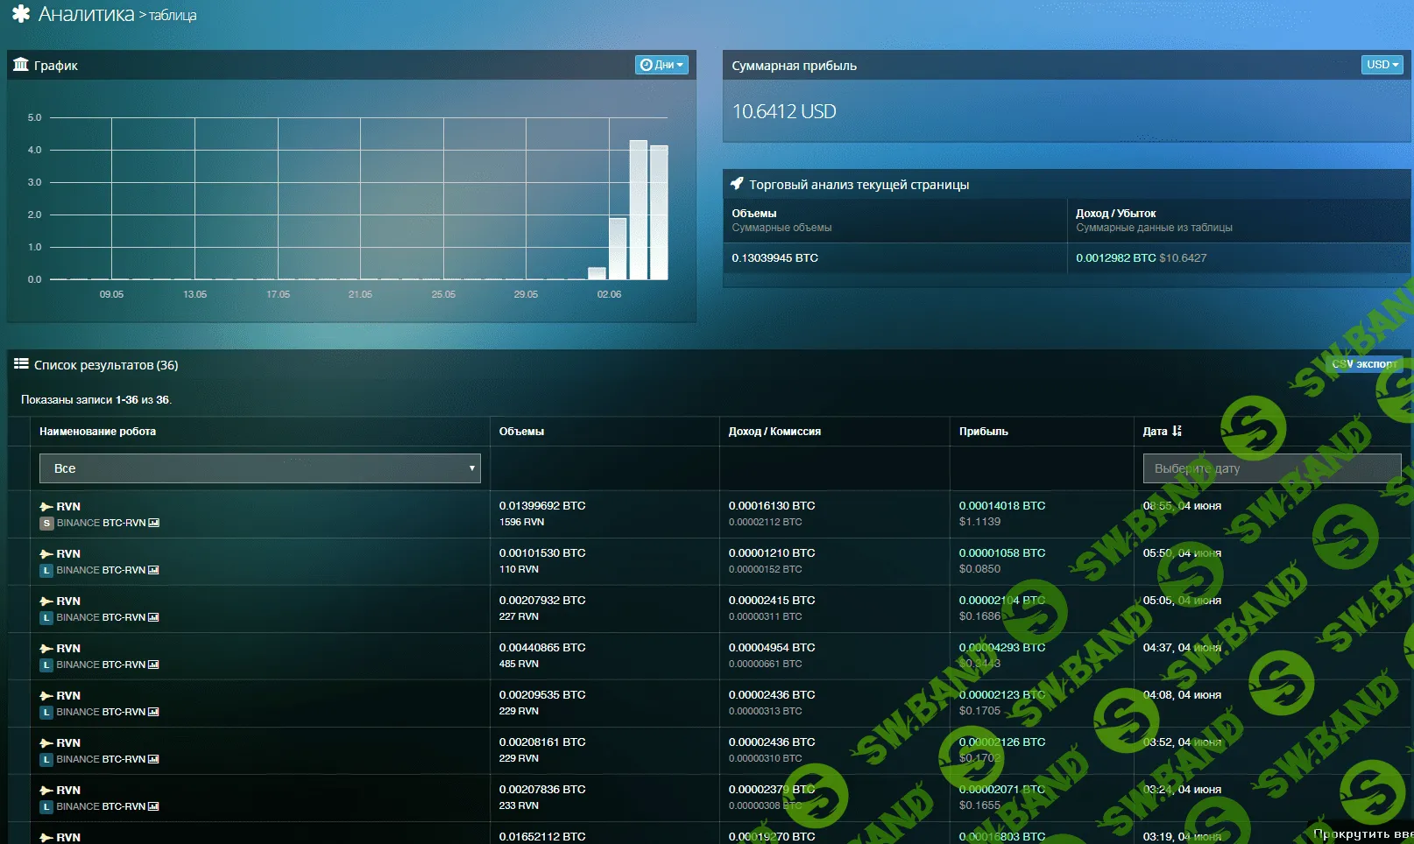Open chart icon in the 0.00440865 BTC row
This screenshot has height=844, width=1414.
[154, 665]
